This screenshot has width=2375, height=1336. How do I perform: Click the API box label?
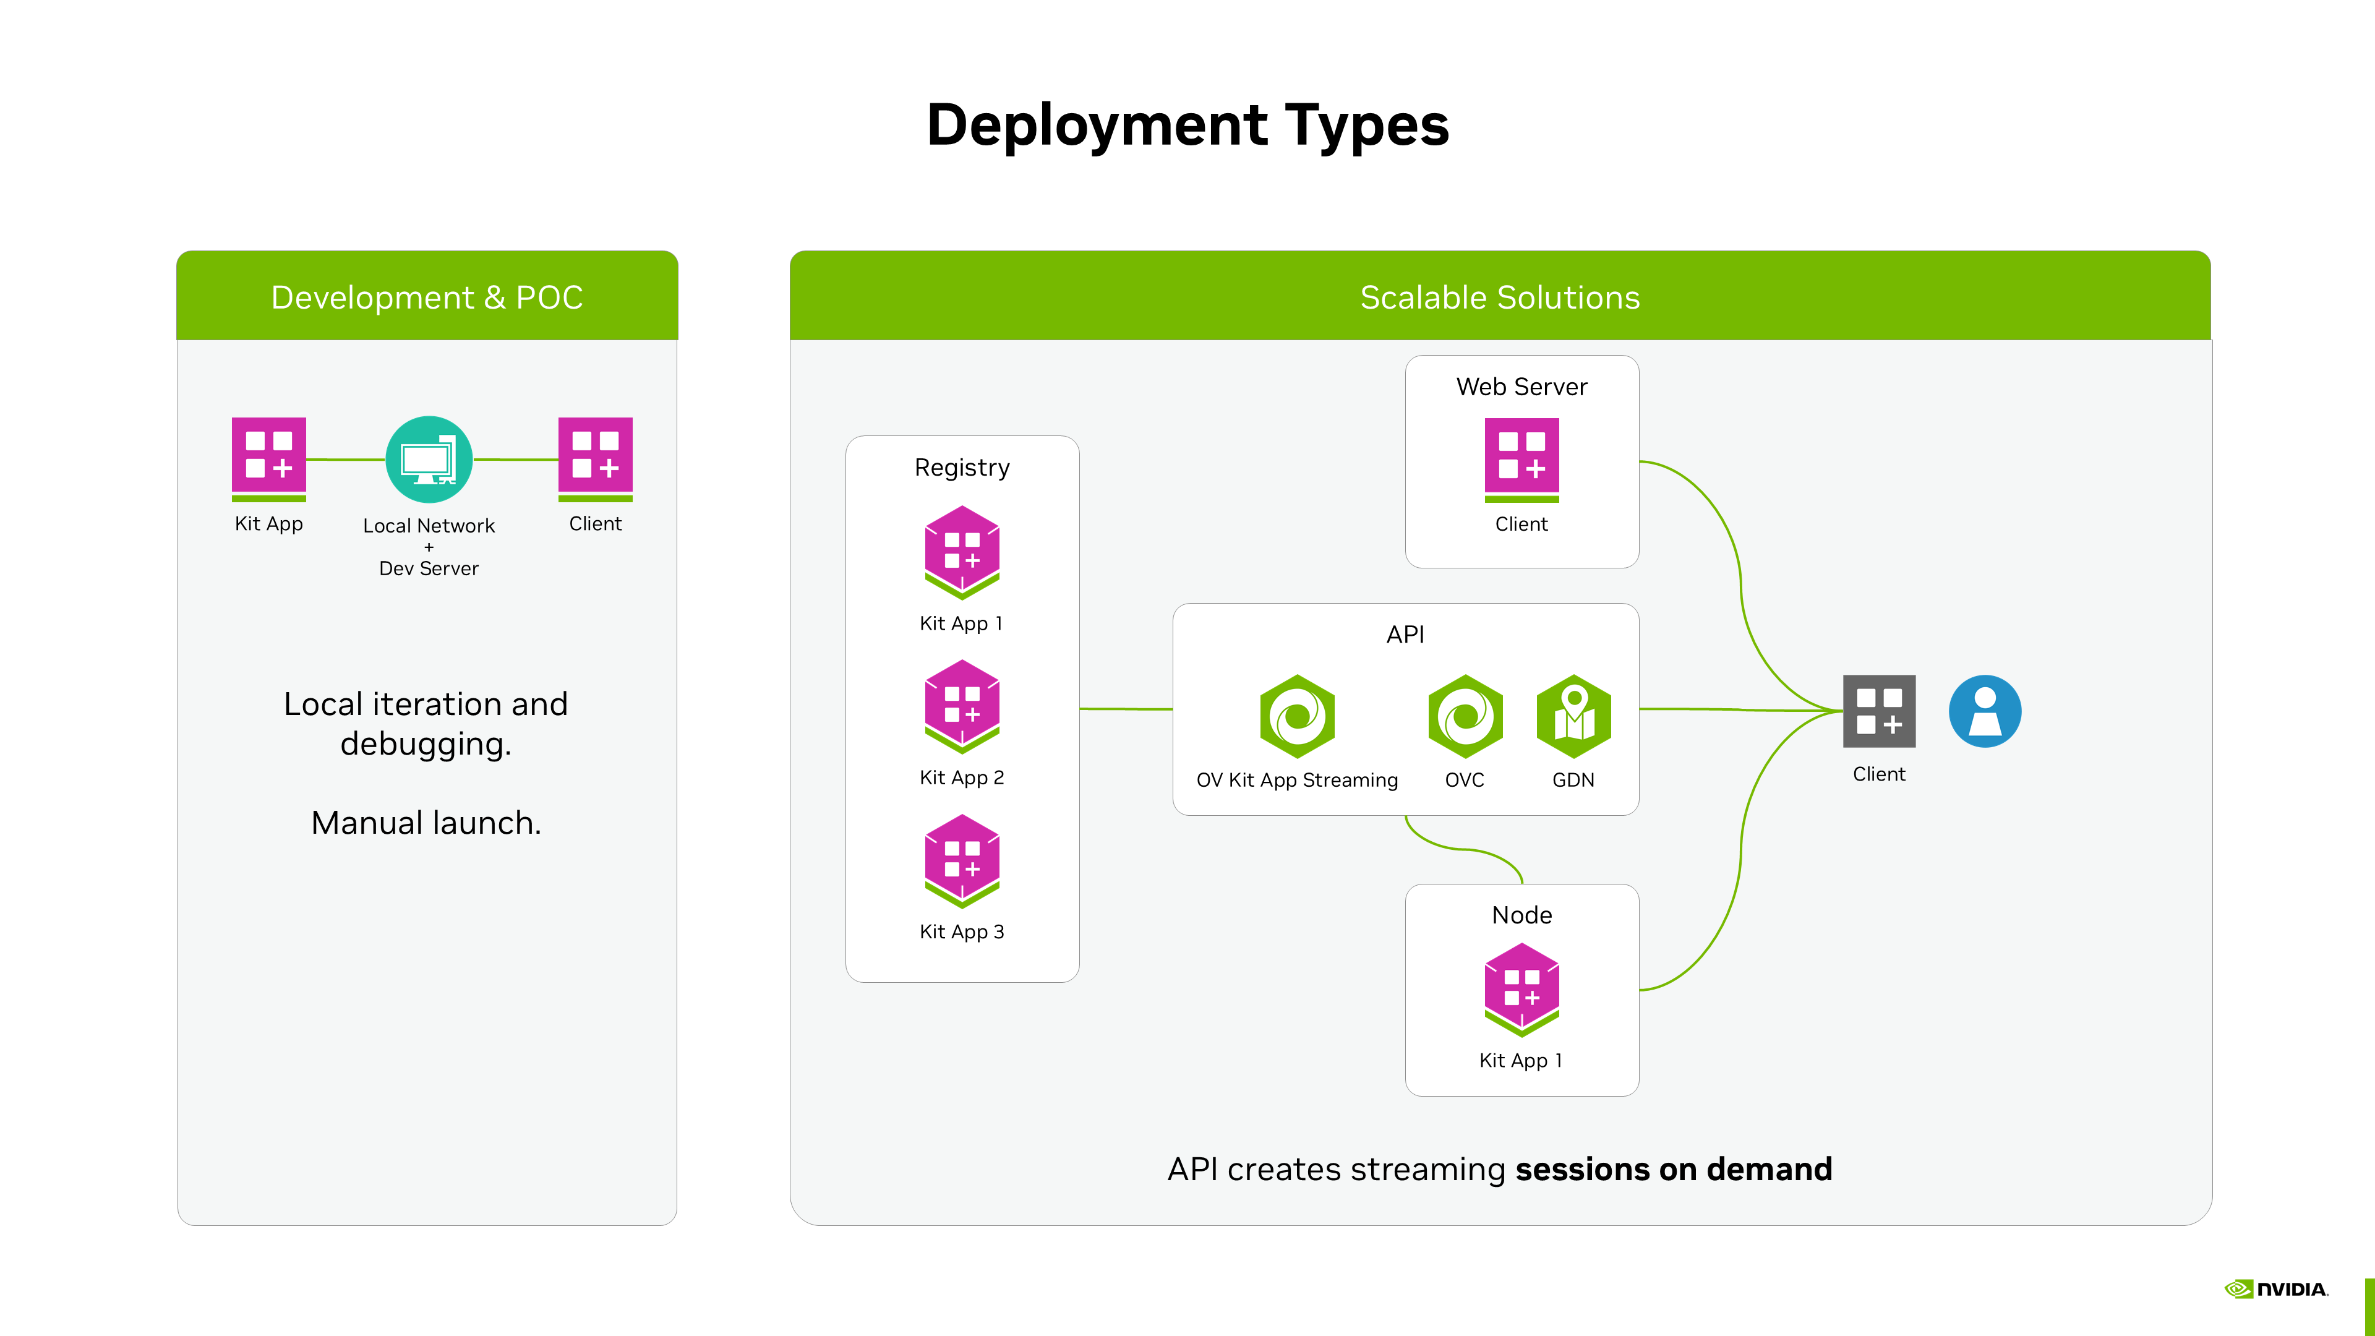click(1405, 635)
